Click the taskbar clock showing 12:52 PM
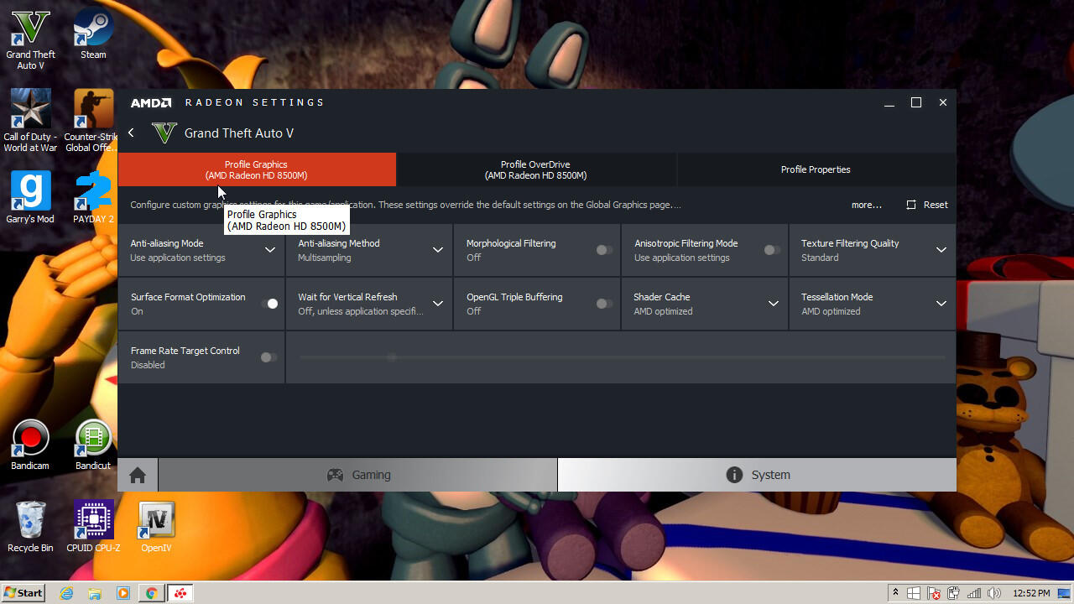This screenshot has height=604, width=1074. 1031,593
